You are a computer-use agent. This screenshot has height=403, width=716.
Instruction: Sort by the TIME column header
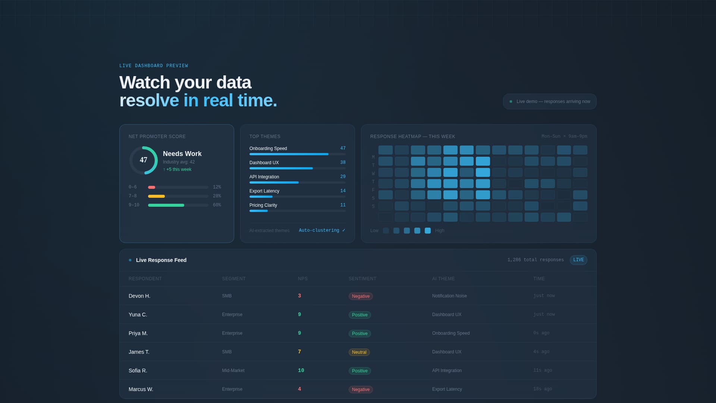tap(539, 279)
